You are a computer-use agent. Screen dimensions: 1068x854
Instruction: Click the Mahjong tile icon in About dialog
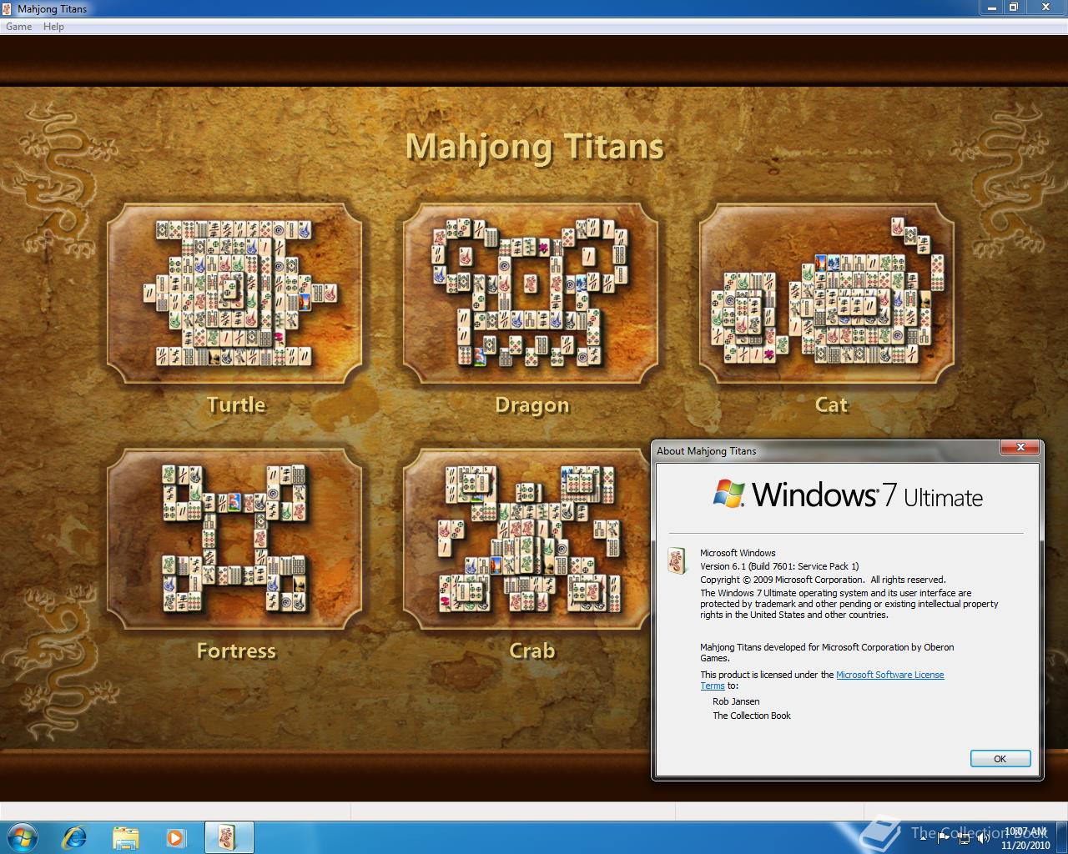tap(677, 560)
